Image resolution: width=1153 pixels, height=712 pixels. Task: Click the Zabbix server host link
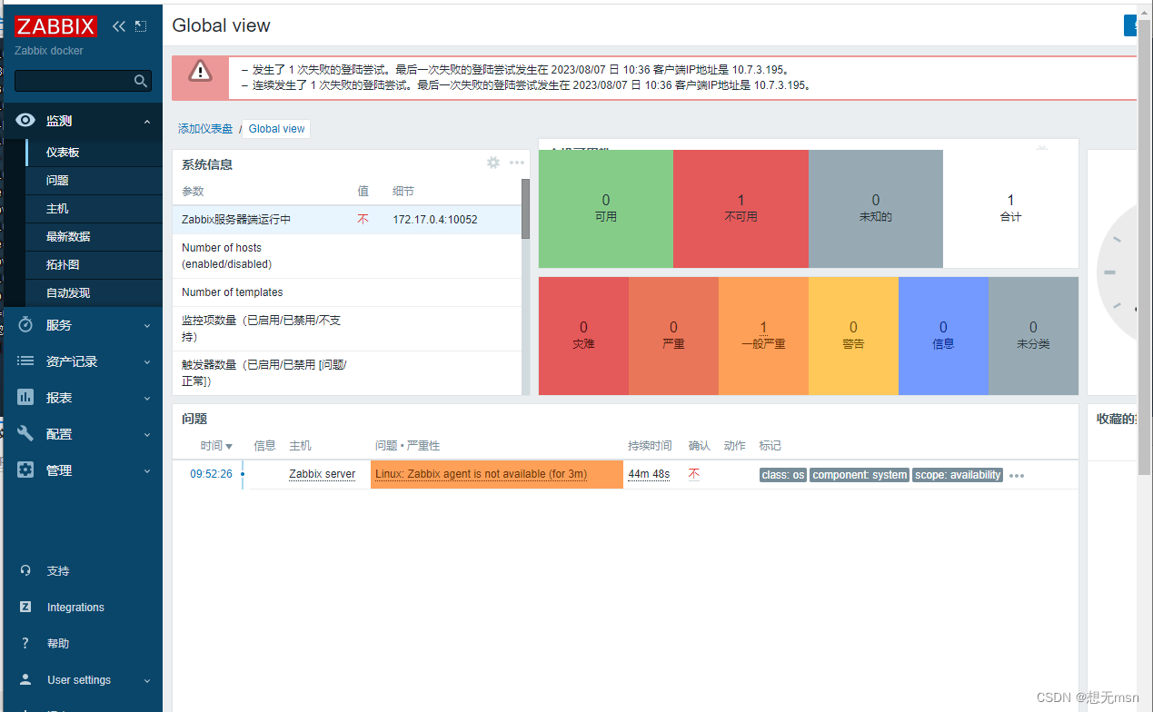[324, 474]
